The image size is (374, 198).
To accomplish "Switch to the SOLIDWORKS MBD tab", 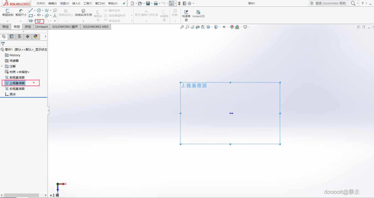I will tap(96, 27).
